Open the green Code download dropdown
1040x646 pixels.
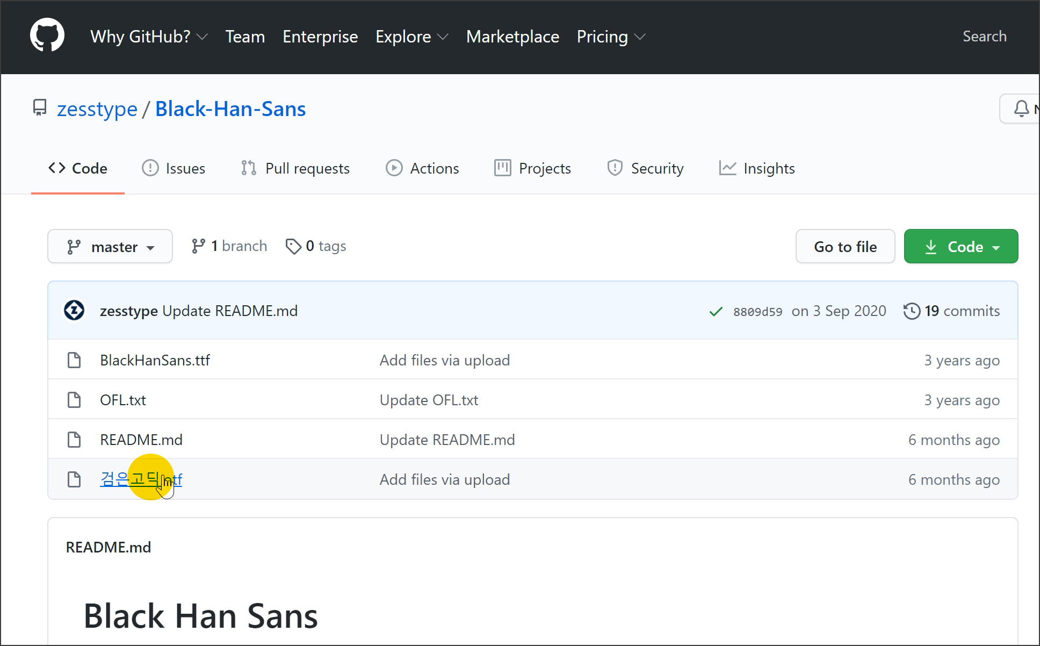click(x=961, y=246)
